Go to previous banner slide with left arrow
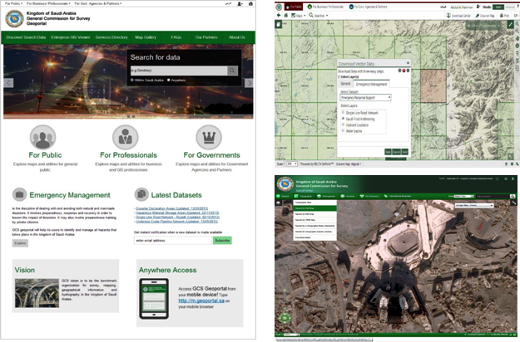 pos(8,83)
